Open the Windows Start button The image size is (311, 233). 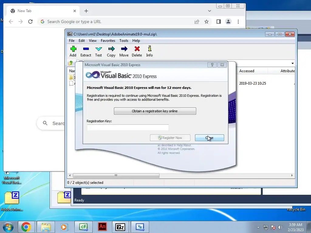click(8, 227)
